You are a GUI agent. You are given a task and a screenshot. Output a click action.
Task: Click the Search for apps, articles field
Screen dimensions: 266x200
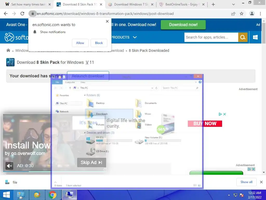point(211,37)
